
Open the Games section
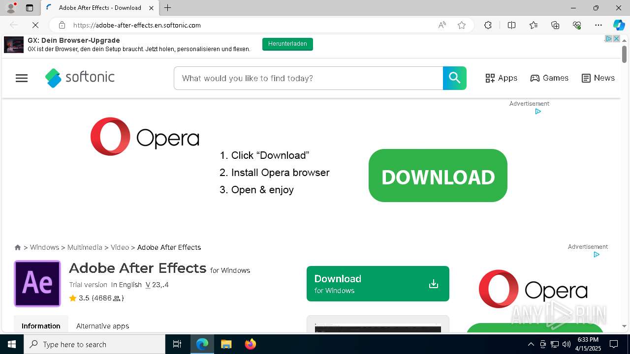[549, 78]
